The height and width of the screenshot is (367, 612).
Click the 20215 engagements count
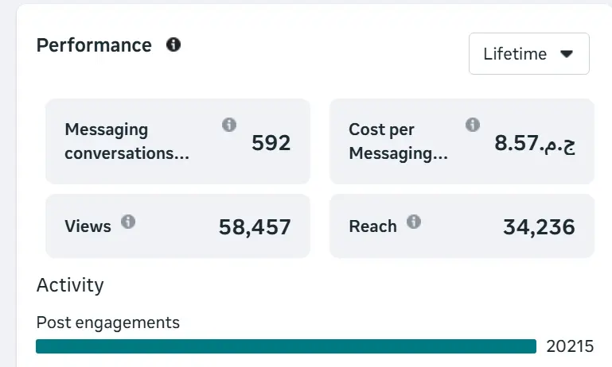point(570,346)
